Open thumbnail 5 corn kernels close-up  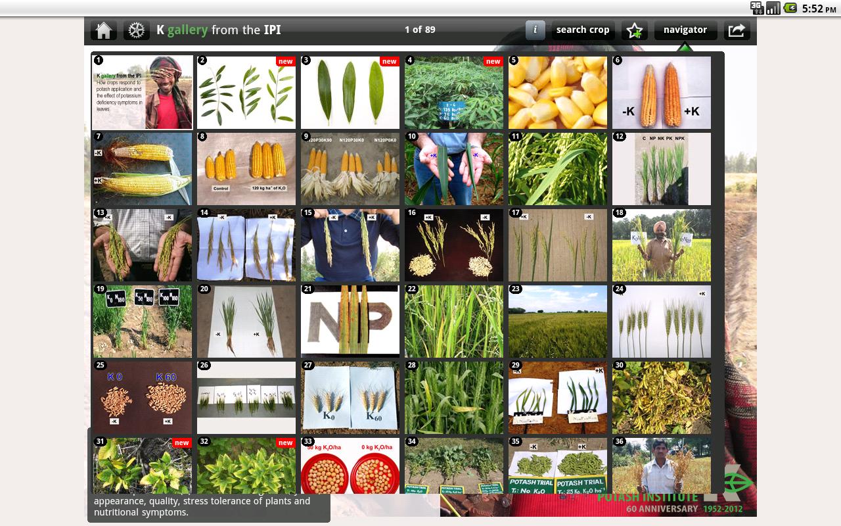[558, 93]
